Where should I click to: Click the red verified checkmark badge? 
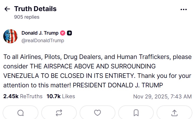63,33
